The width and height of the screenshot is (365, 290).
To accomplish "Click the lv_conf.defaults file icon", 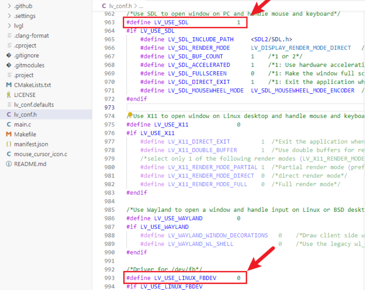I will pyautogui.click(x=9, y=104).
